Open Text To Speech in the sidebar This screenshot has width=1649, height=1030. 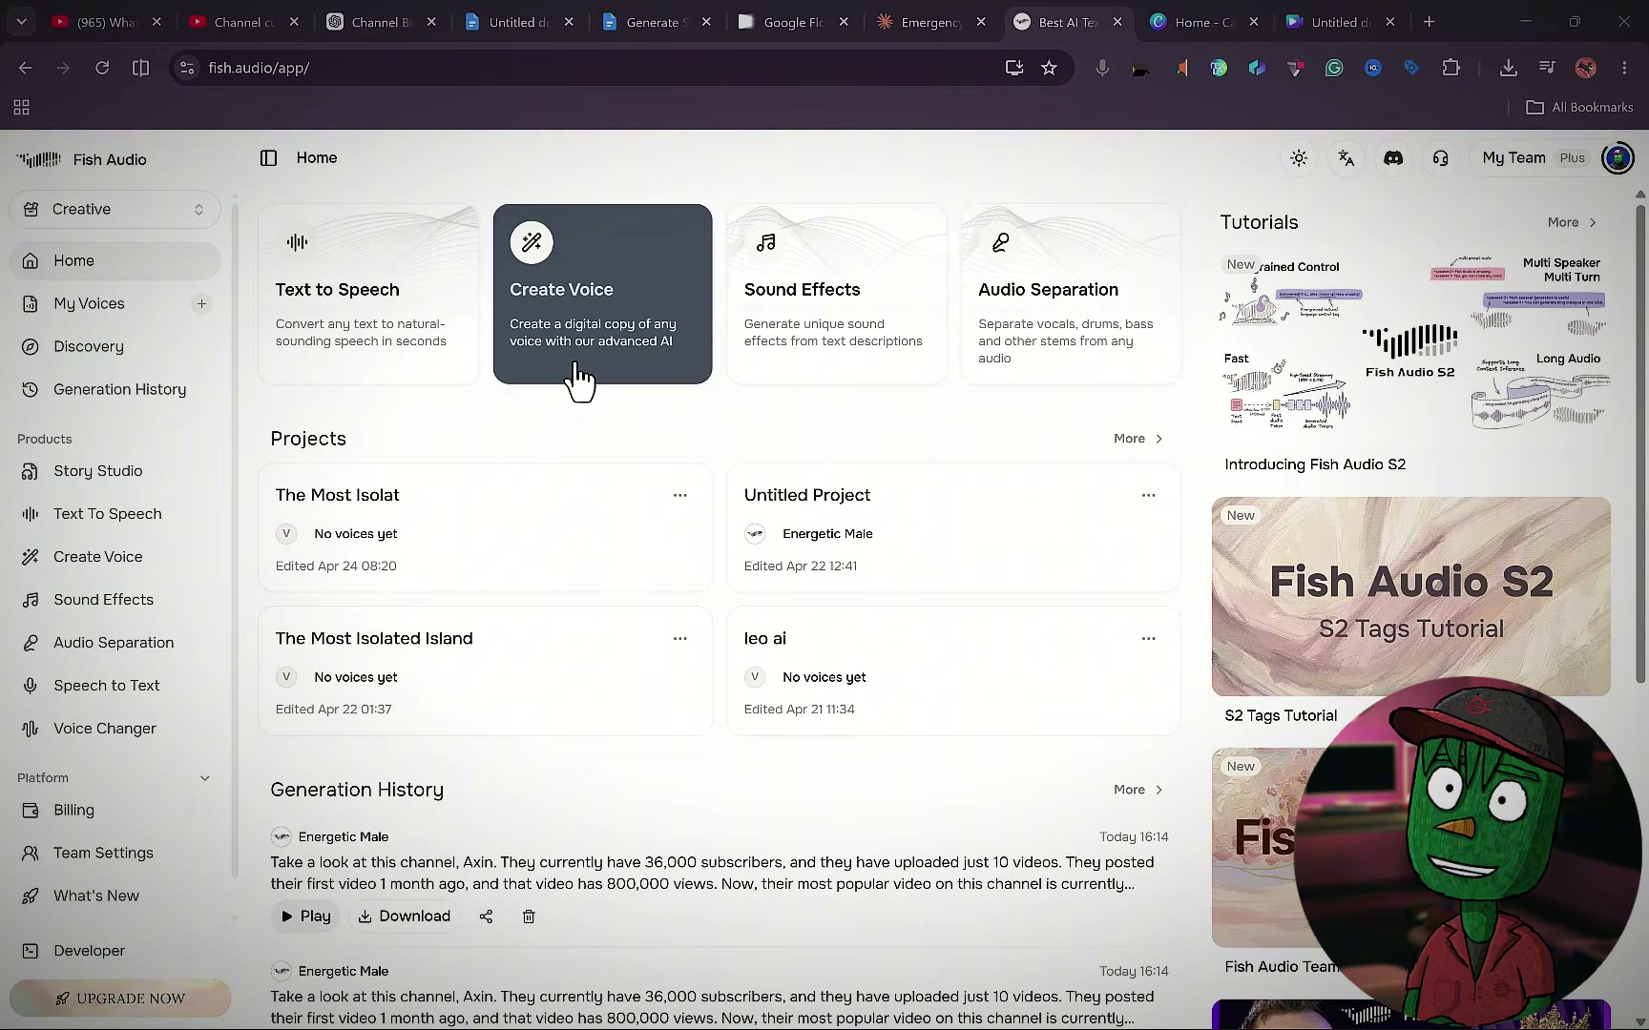click(115, 514)
